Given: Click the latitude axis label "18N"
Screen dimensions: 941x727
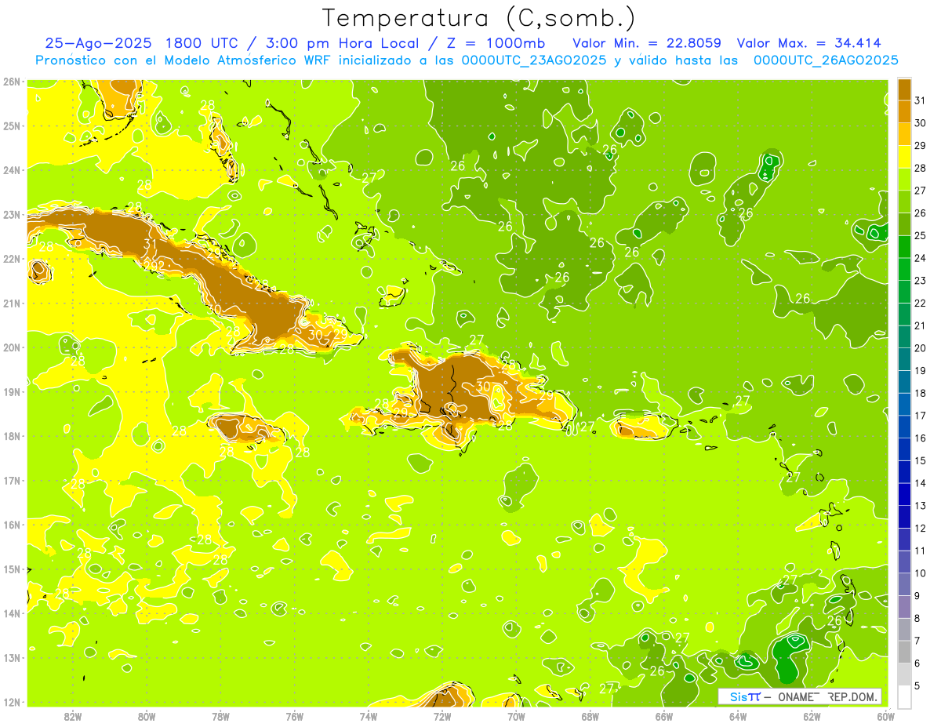Looking at the screenshot, I should (x=12, y=436).
